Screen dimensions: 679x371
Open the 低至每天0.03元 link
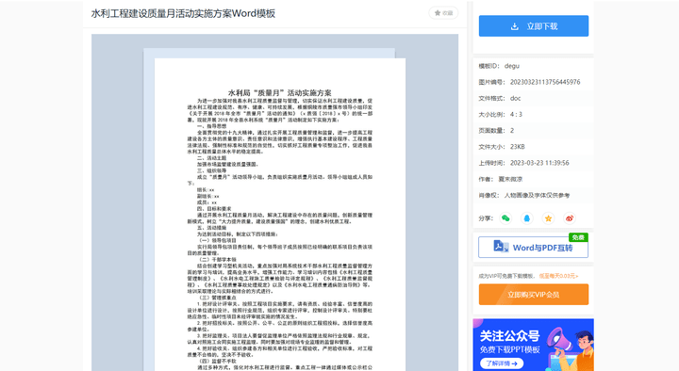pos(558,276)
